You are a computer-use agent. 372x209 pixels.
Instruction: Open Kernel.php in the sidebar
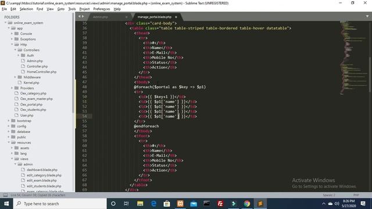pyautogui.click(x=31, y=82)
